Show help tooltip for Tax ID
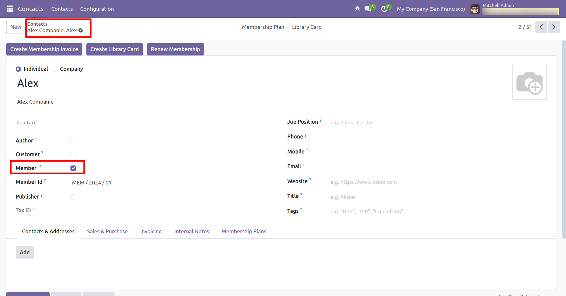 33,209
